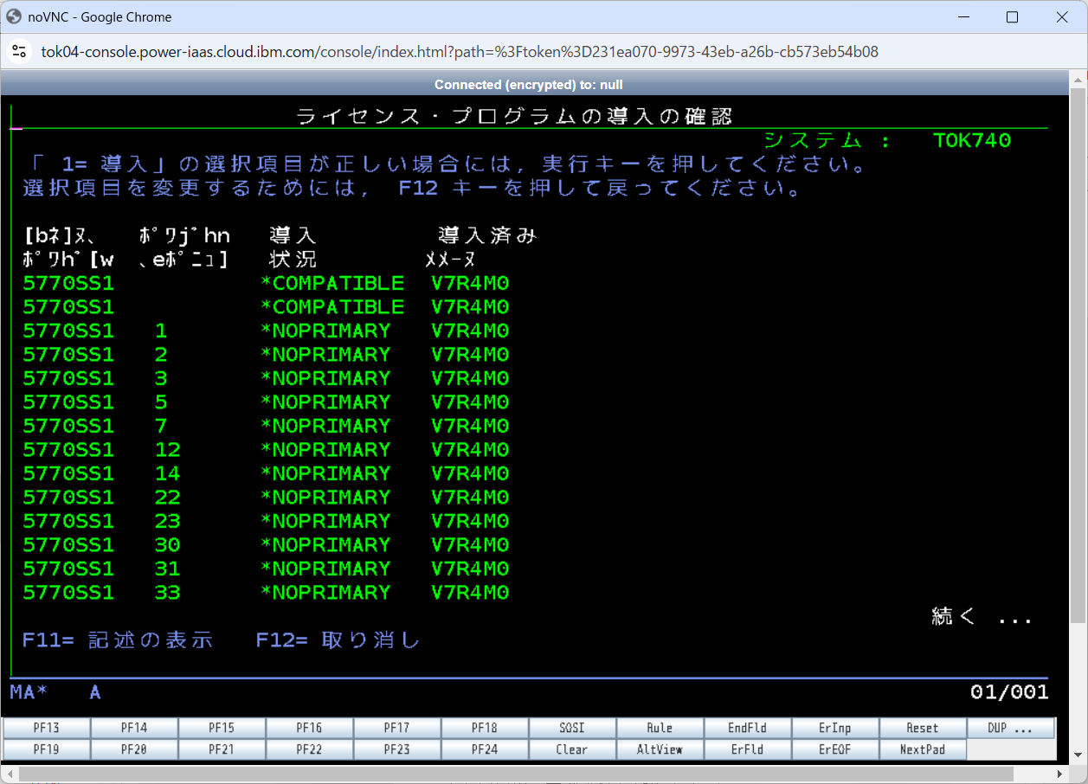This screenshot has width=1088, height=784.
Task: Click the first *COMPATIBLE status row
Action: tap(266, 284)
